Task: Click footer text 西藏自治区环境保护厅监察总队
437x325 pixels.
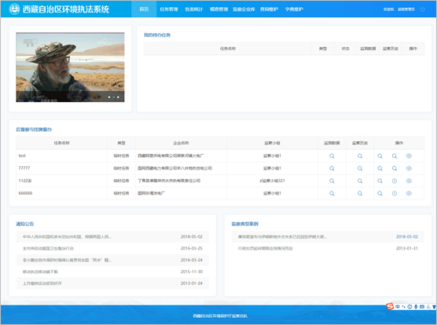Action: 220,316
